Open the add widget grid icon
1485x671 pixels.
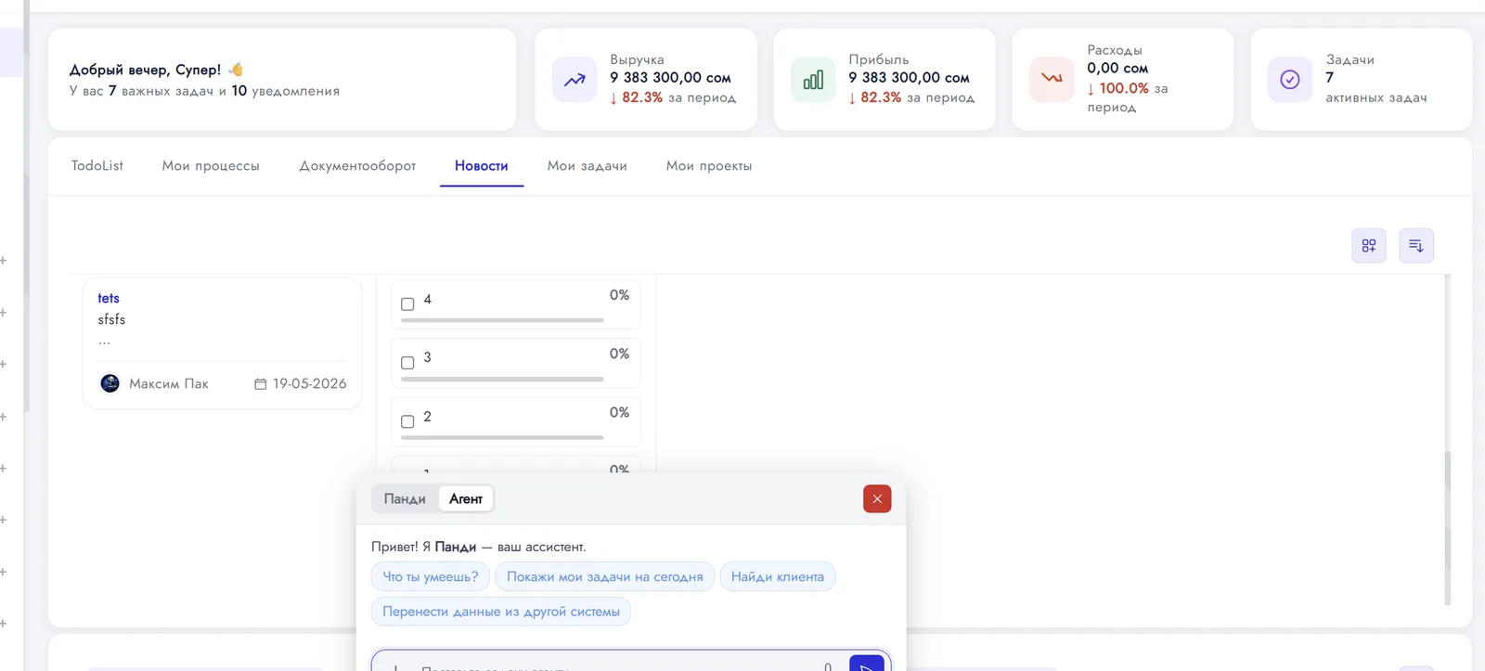tap(1369, 246)
